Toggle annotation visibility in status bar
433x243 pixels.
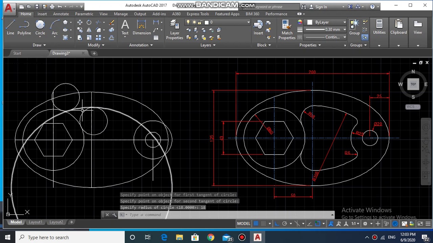[331, 223]
